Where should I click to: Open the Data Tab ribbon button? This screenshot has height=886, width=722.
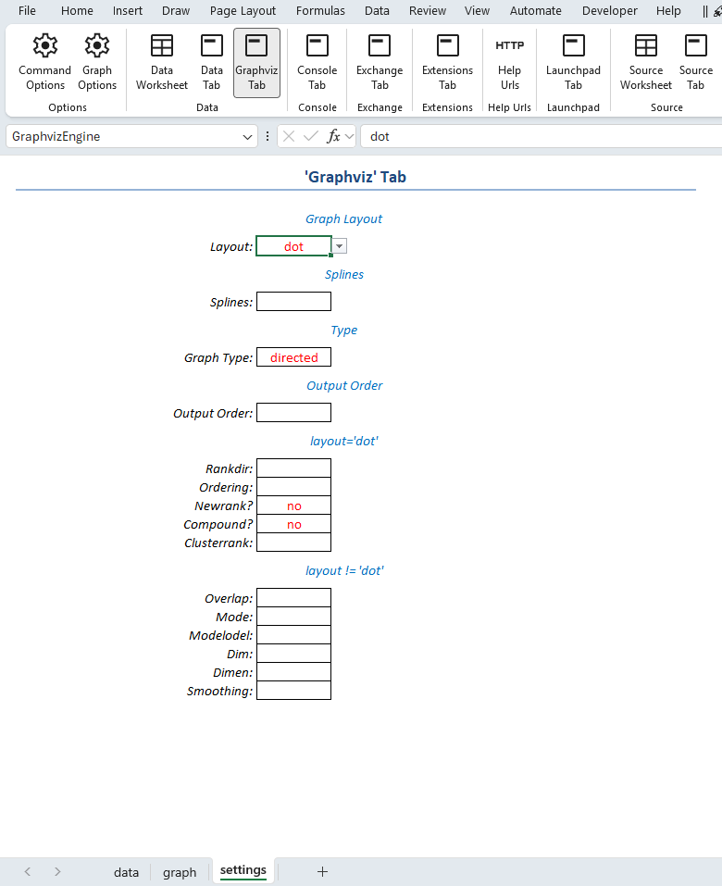(212, 62)
